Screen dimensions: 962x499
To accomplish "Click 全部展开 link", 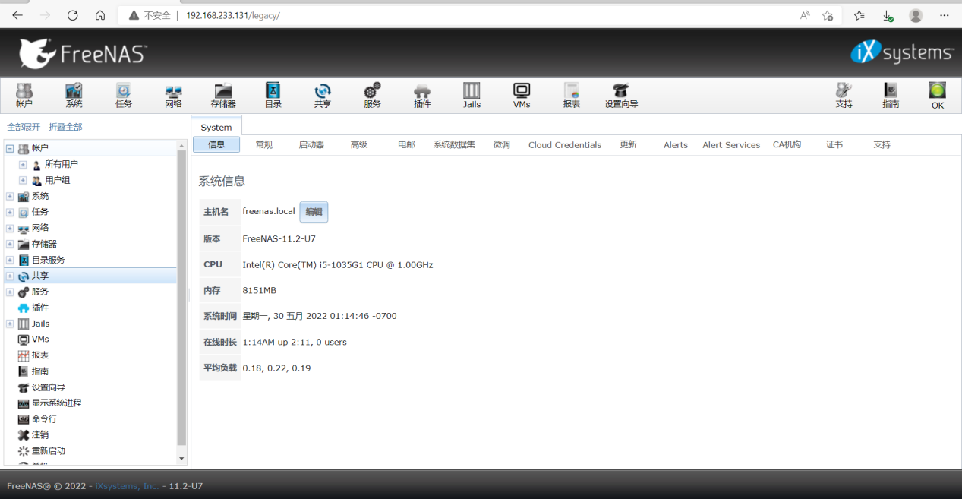I will (24, 127).
